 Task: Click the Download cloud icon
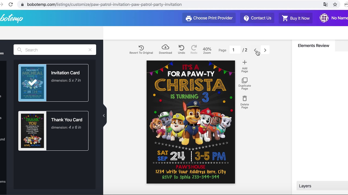[x=165, y=47]
